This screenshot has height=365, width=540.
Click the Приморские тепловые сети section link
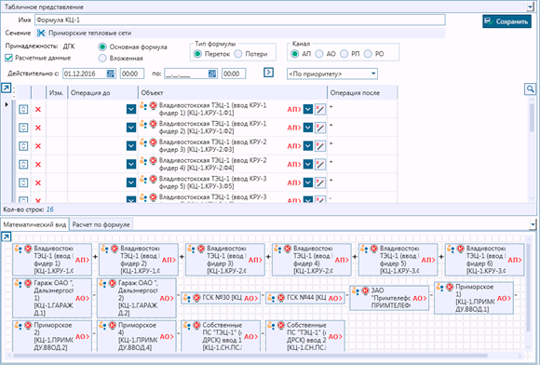tap(89, 34)
